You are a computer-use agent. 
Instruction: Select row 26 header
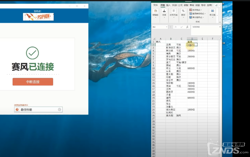point(153,115)
